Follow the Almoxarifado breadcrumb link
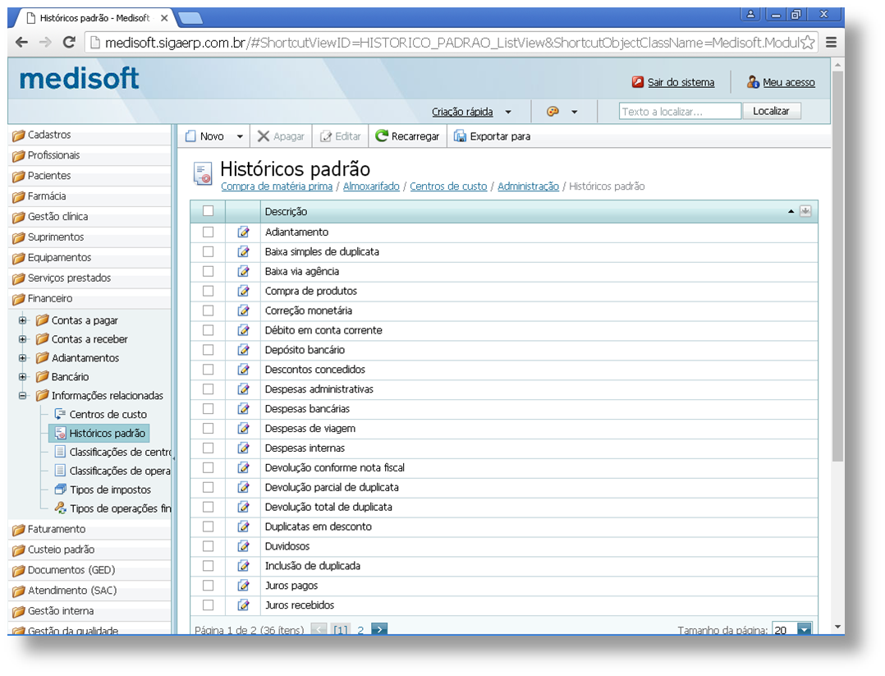The width and height of the screenshot is (885, 676). click(x=371, y=186)
